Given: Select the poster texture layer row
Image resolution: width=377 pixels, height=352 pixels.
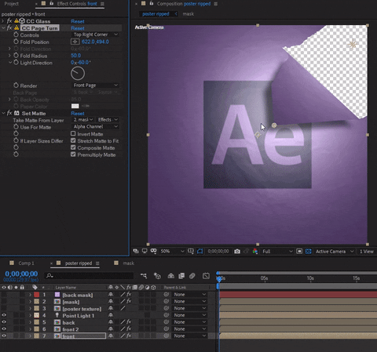Looking at the screenshot, I should click(x=82, y=308).
